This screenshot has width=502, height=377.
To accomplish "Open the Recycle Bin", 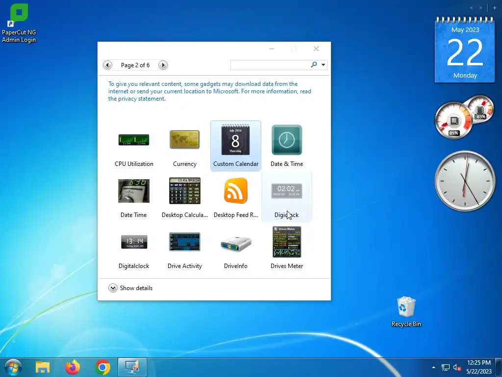I will pyautogui.click(x=406, y=311).
